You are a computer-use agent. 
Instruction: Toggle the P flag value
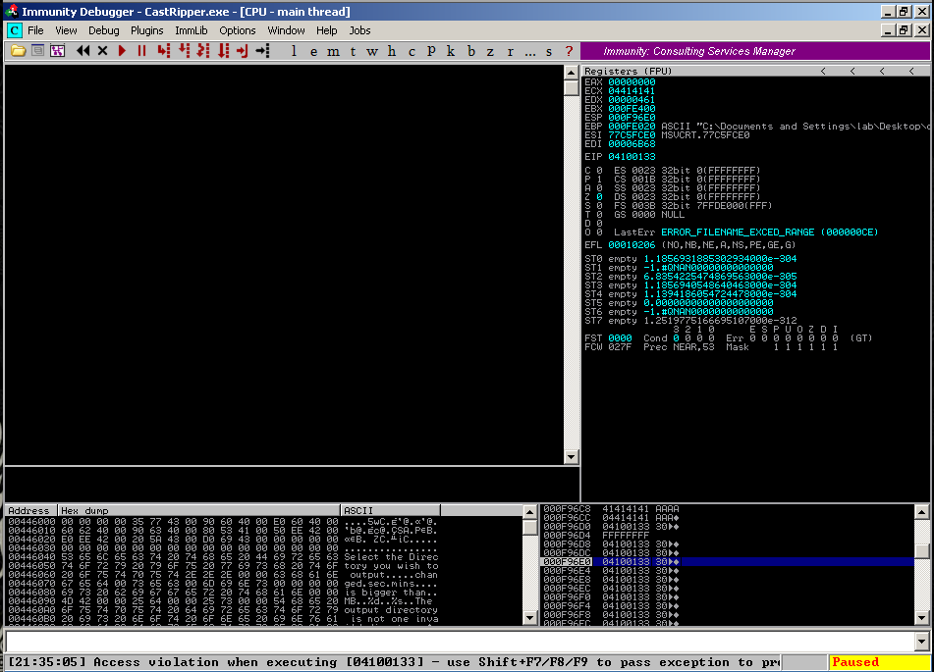tap(599, 180)
